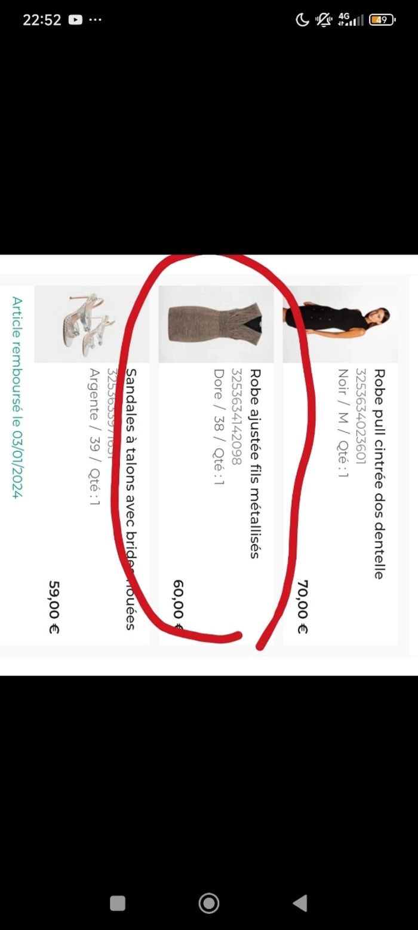Select 'Robe pull cintrée dos dentelle' title
Screen dimensions: 418x930
pyautogui.click(x=379, y=474)
